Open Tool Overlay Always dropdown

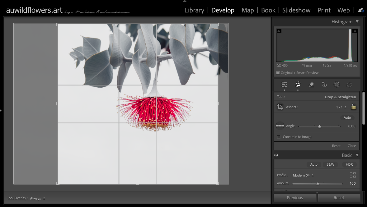pos(37,198)
